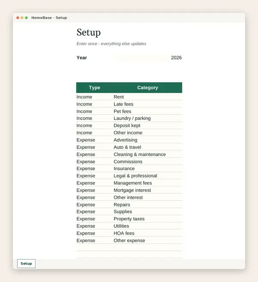Select the Pet fees category cell
The image size is (258, 282).
tap(147, 111)
